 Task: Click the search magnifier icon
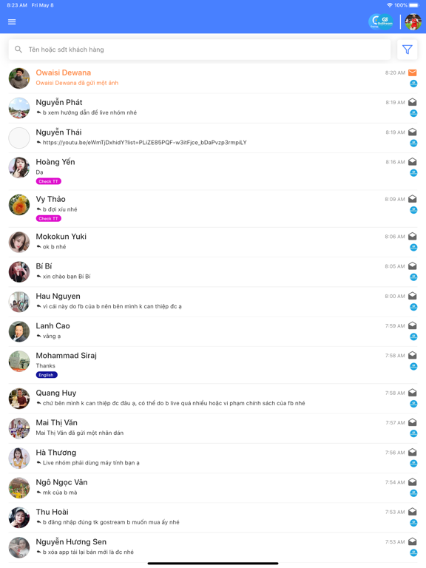18,50
